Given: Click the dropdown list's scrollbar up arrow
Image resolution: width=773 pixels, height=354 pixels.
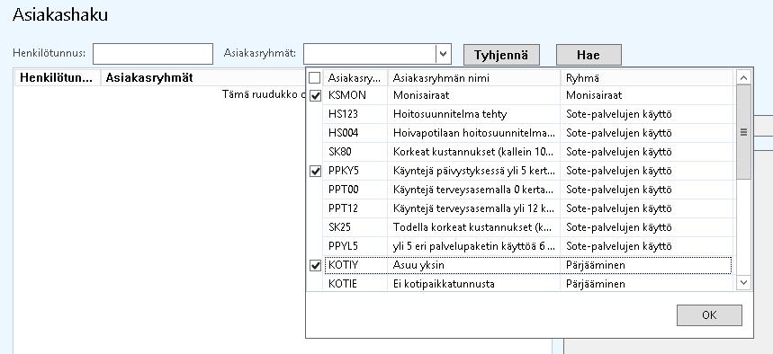Looking at the screenshot, I should tap(743, 77).
